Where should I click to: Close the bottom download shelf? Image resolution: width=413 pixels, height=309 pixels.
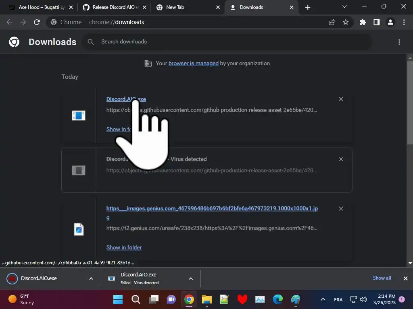406,278
